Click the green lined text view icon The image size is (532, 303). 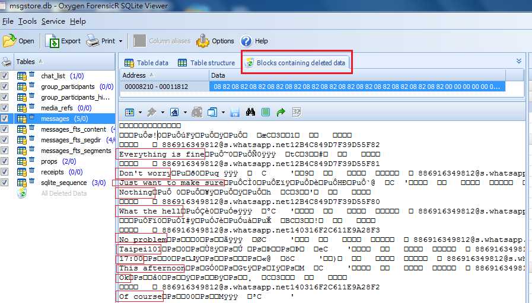click(x=266, y=112)
